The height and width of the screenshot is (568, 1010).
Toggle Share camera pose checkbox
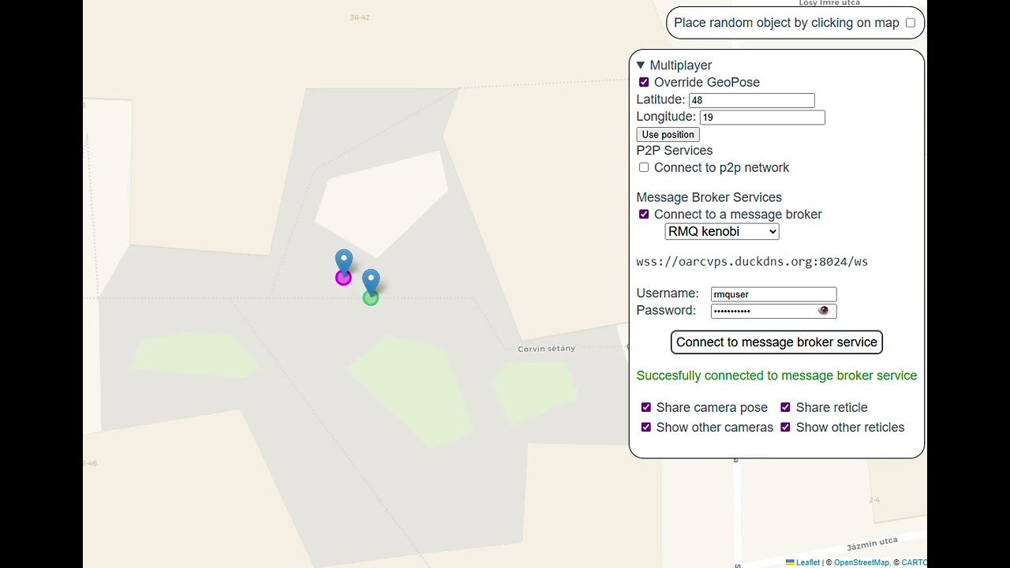pyautogui.click(x=646, y=407)
